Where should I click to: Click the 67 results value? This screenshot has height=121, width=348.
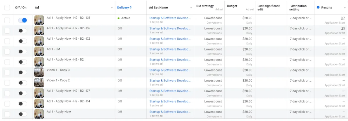click(343, 18)
